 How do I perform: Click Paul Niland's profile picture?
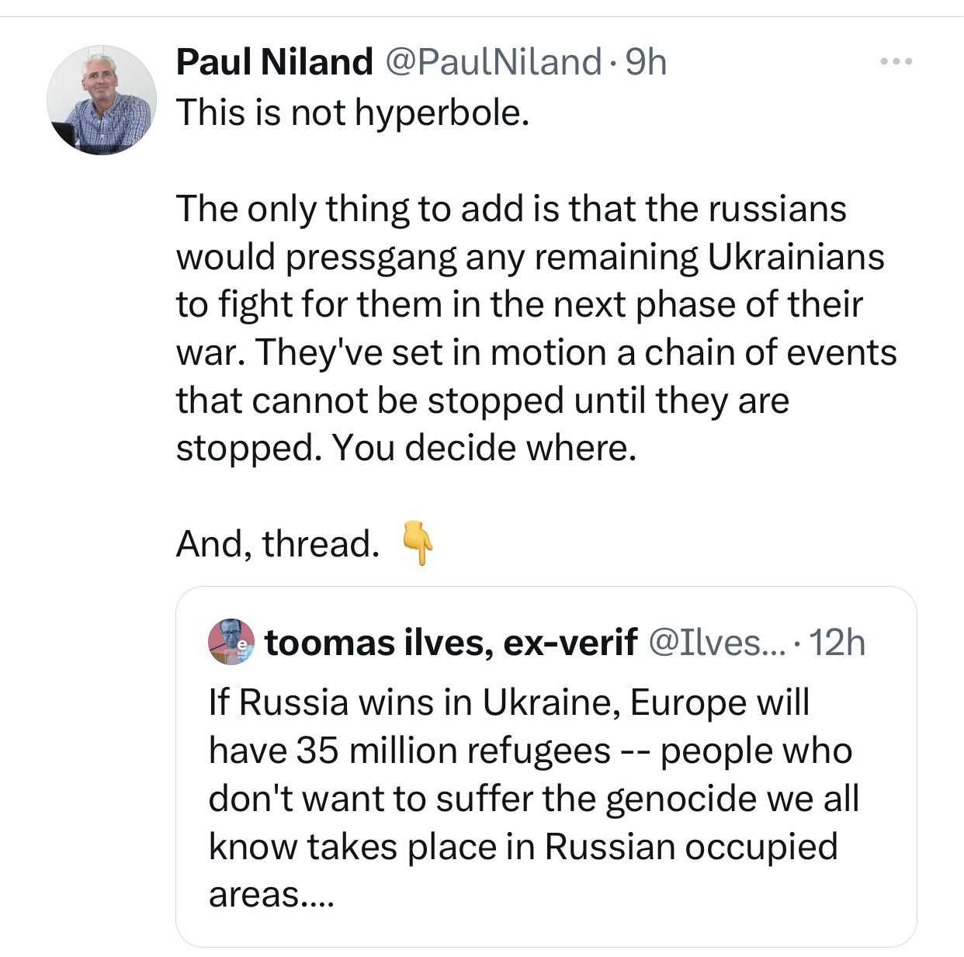102,100
